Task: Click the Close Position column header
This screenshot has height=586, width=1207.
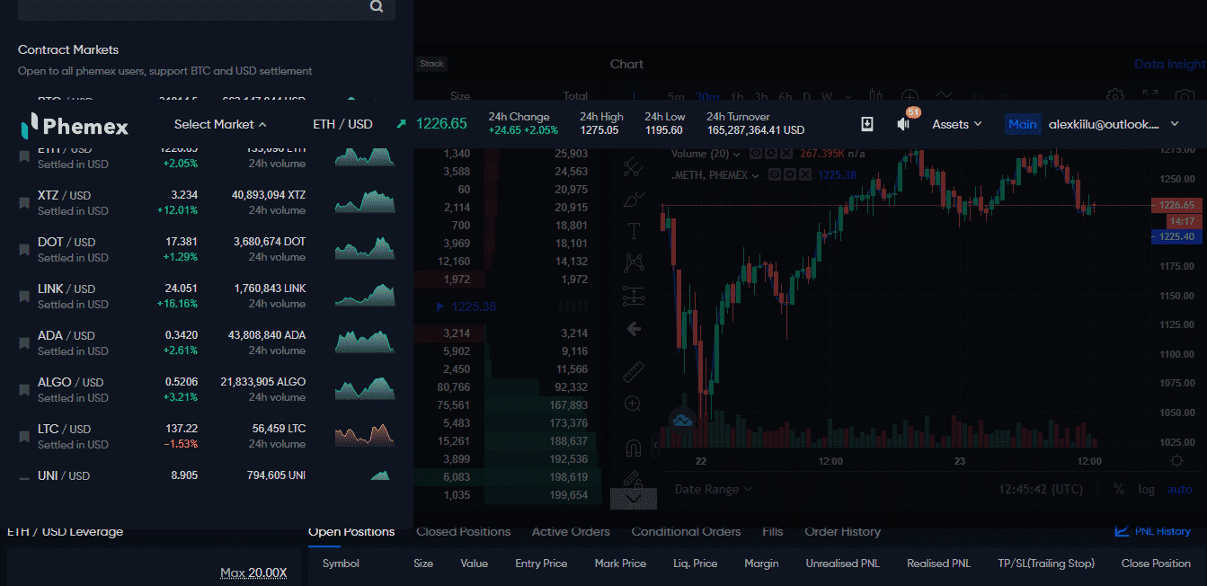Action: click(1156, 564)
